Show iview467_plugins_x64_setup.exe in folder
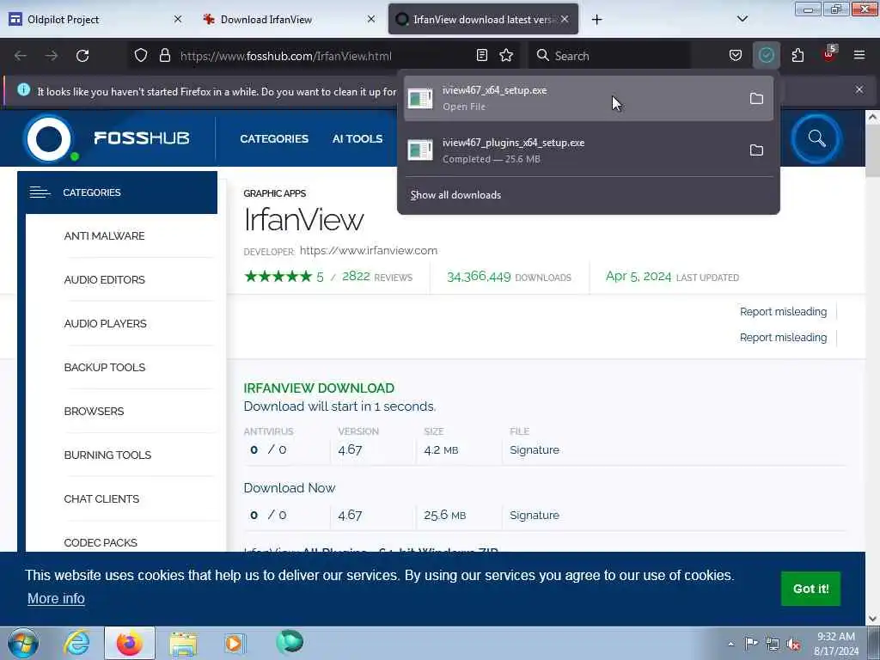This screenshot has height=660, width=880. (x=756, y=150)
